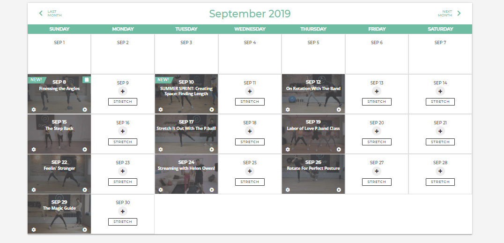
Task: Select the Stretch button on Sep 16
Action: point(122,142)
